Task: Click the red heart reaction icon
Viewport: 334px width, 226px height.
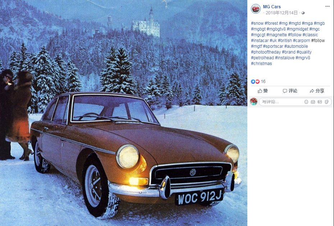Action: (x=257, y=82)
